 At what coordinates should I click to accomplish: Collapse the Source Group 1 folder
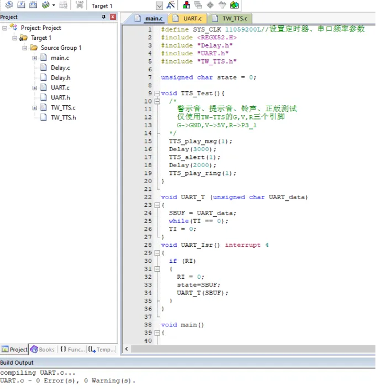pyautogui.click(x=25, y=48)
